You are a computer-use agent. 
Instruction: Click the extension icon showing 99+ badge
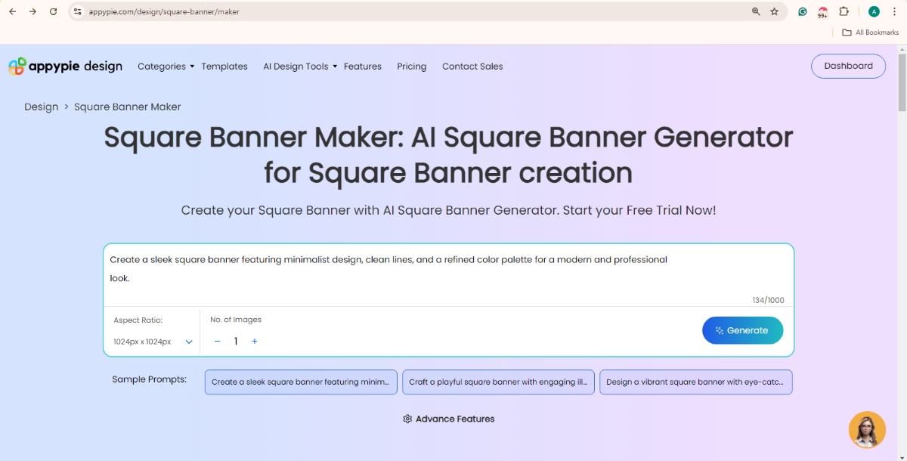[x=823, y=11]
